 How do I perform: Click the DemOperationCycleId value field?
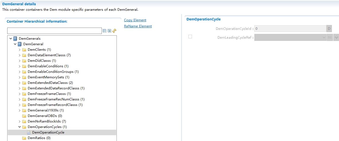290,29
